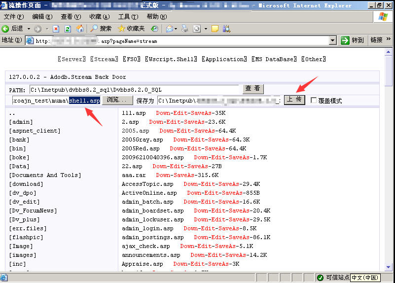This screenshot has width=395, height=283.
Task: Click the IE Back arrow icon
Action: coord(5,29)
